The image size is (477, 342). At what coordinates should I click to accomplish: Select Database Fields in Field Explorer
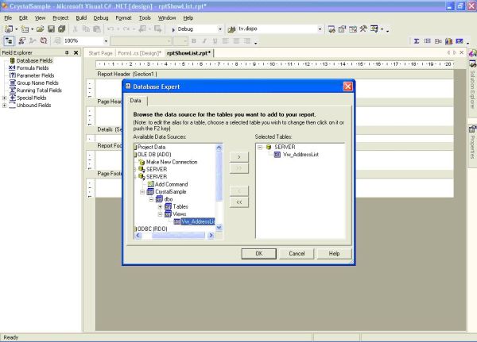point(34,61)
